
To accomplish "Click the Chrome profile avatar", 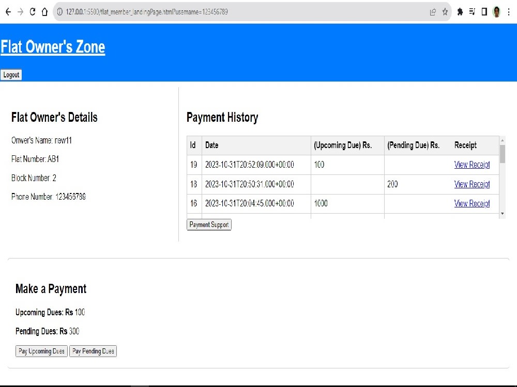I will pos(496,11).
